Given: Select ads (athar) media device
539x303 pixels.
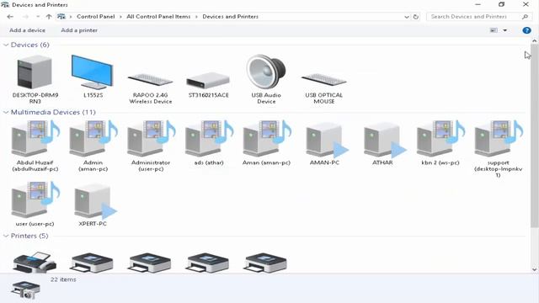Looking at the screenshot, I should [x=209, y=139].
